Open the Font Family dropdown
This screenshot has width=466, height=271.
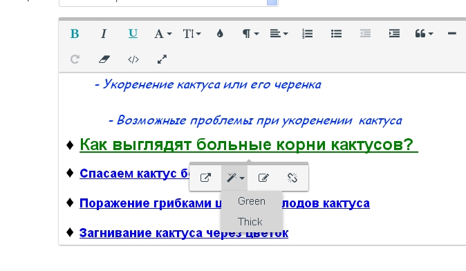(x=163, y=34)
